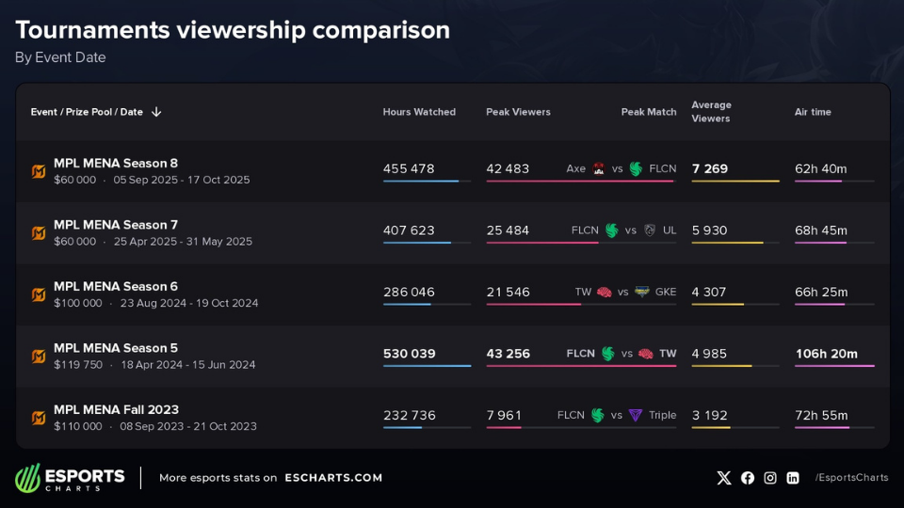Open the Facebook social icon
Image resolution: width=904 pixels, height=508 pixels.
(x=748, y=478)
